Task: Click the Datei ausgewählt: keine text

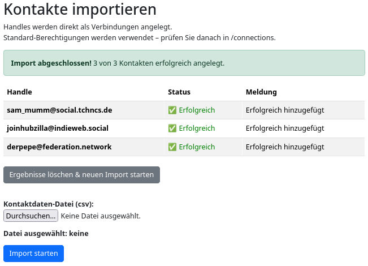Action: click(x=46, y=233)
